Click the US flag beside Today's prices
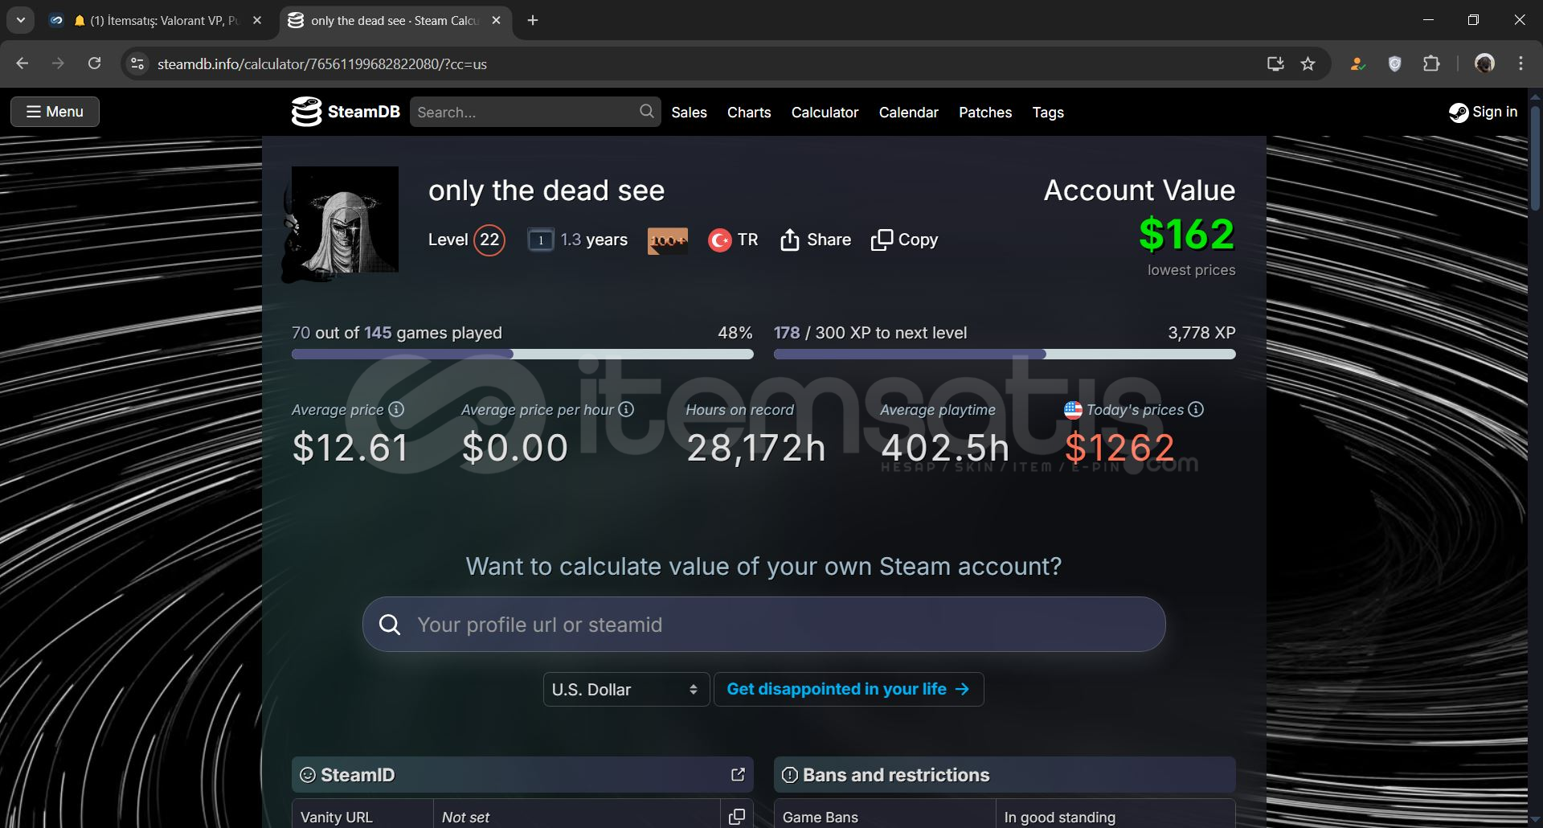The height and width of the screenshot is (828, 1543). 1073,410
